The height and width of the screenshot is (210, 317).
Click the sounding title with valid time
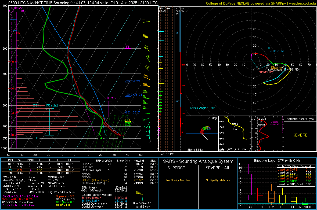pyautogui.click(x=83, y=3)
